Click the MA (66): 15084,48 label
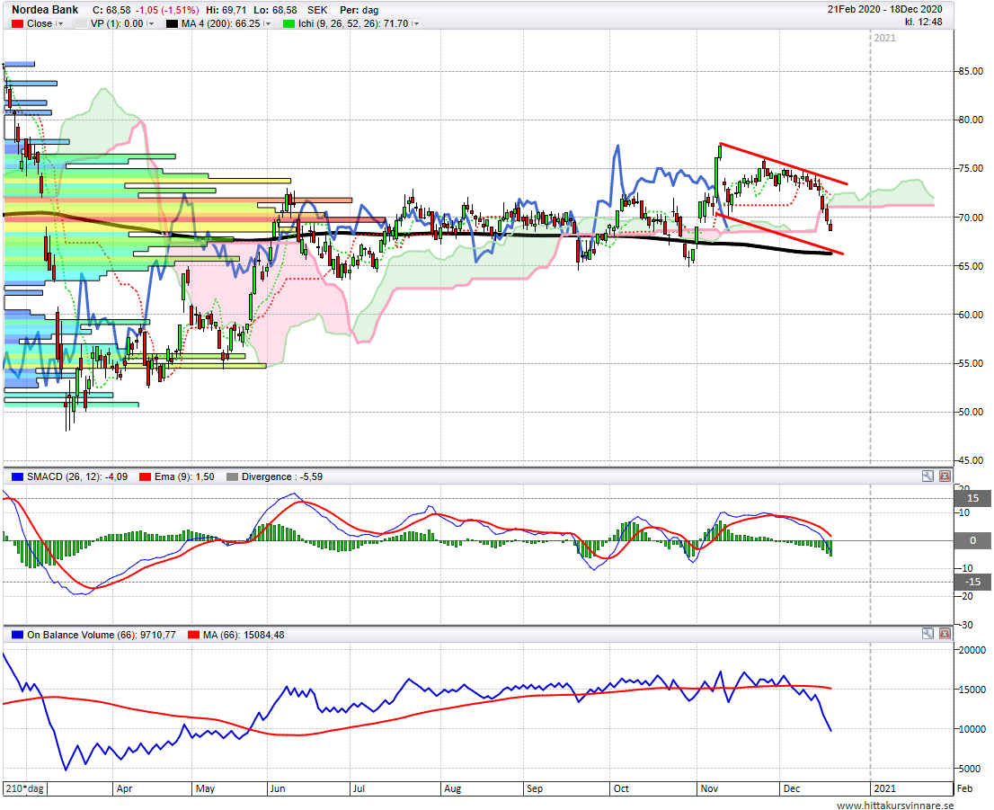 point(244,635)
